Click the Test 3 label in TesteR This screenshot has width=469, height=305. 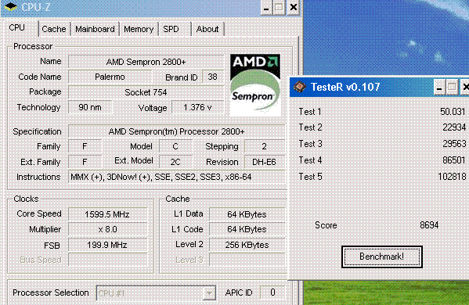pyautogui.click(x=310, y=144)
